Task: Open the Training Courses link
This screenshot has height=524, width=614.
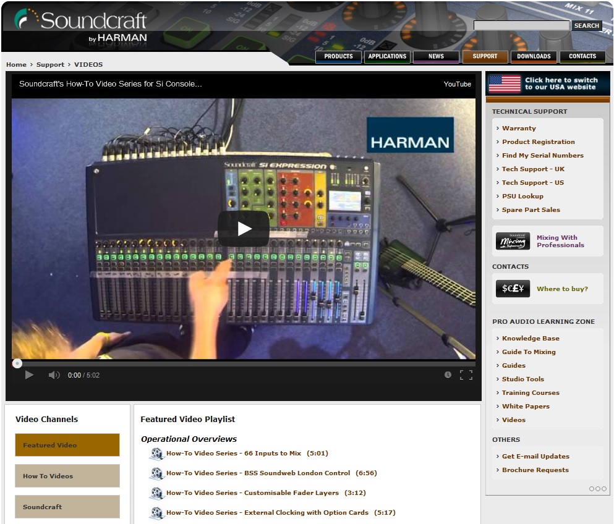Action: pos(531,392)
